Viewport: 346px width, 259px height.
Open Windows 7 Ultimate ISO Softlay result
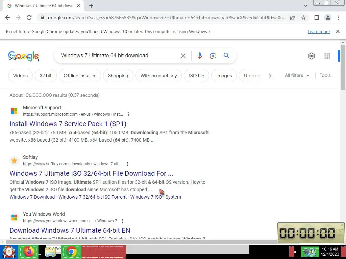(91, 173)
